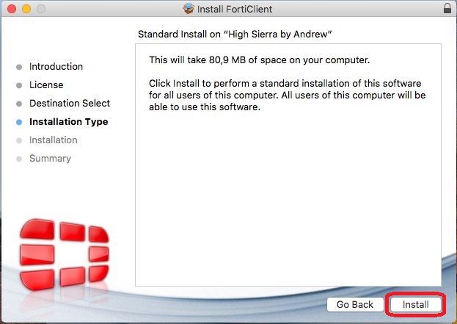
Task: Click the Summary step label
Action: (x=50, y=159)
